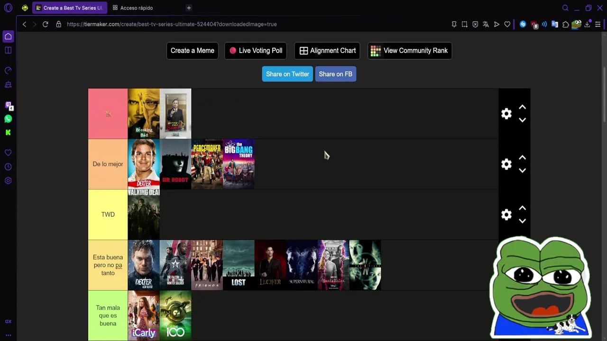Viewport: 607px width, 341px height.
Task: Open history clock icon in sidebar
Action: (8, 167)
